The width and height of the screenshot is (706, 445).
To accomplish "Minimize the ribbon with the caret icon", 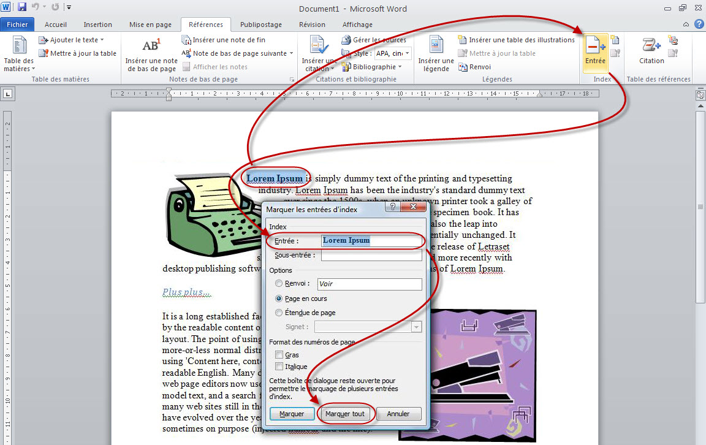I will (686, 25).
